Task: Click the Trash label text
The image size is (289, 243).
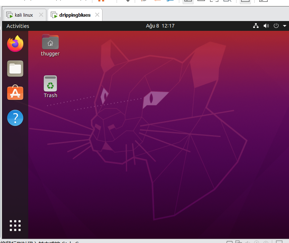Action: [50, 95]
